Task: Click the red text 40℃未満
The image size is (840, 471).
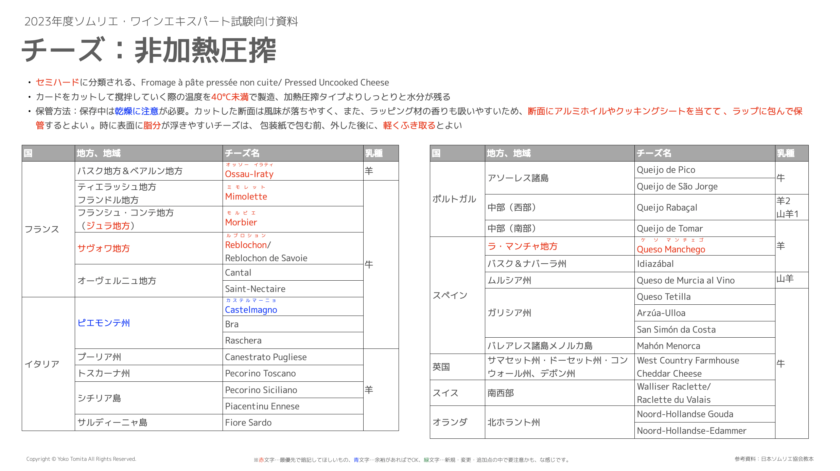Action: (230, 97)
